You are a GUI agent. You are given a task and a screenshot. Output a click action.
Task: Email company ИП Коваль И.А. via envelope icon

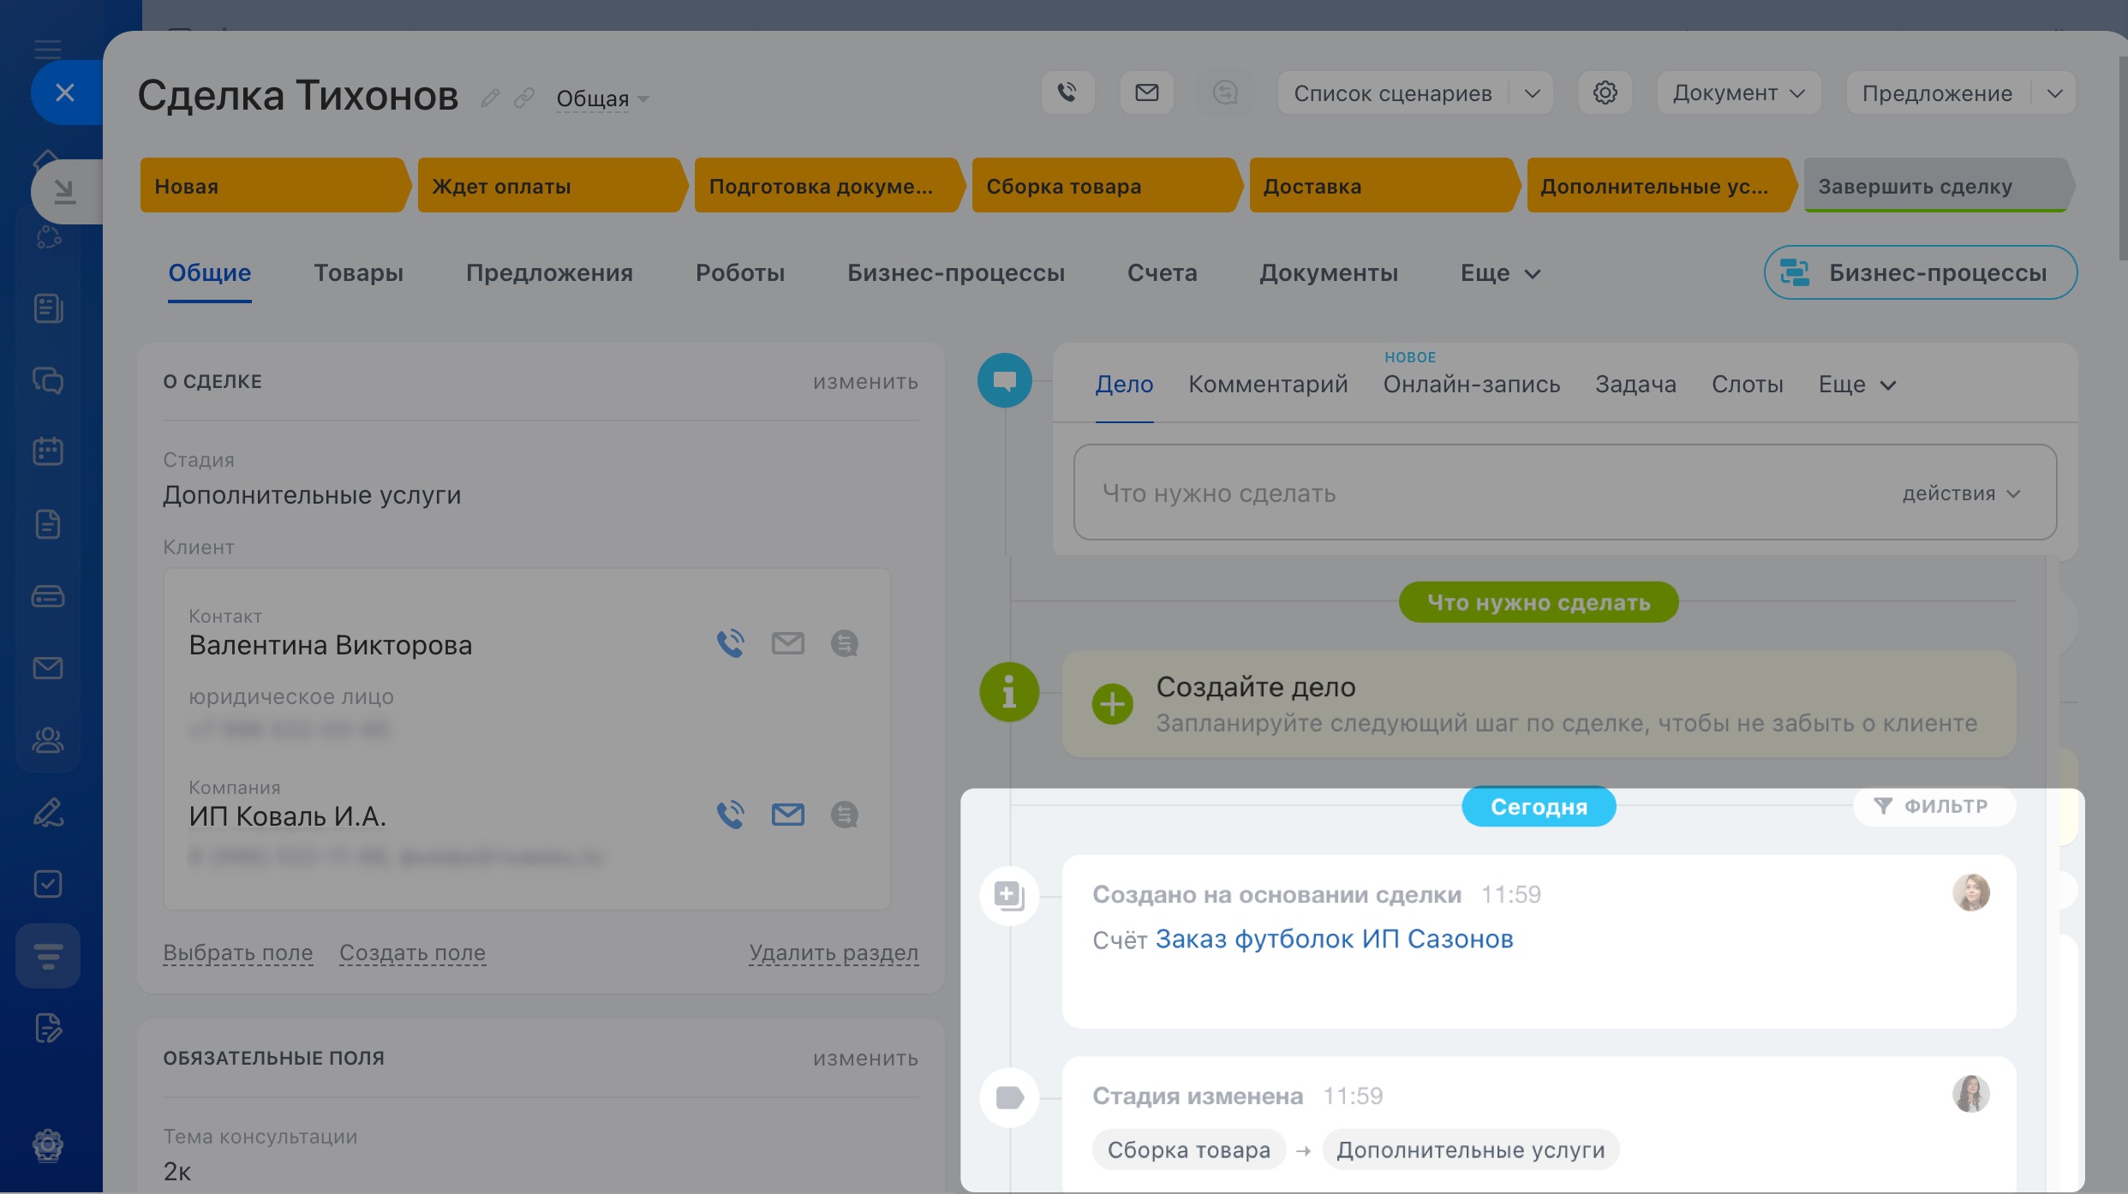point(787,815)
